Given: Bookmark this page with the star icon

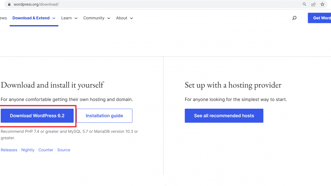Looking at the screenshot, I should [x=322, y=4].
